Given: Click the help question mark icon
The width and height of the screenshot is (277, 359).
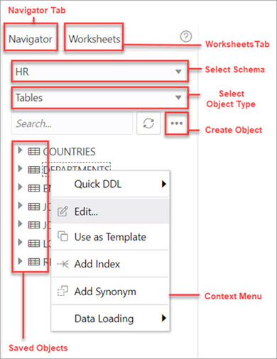Looking at the screenshot, I should [186, 36].
